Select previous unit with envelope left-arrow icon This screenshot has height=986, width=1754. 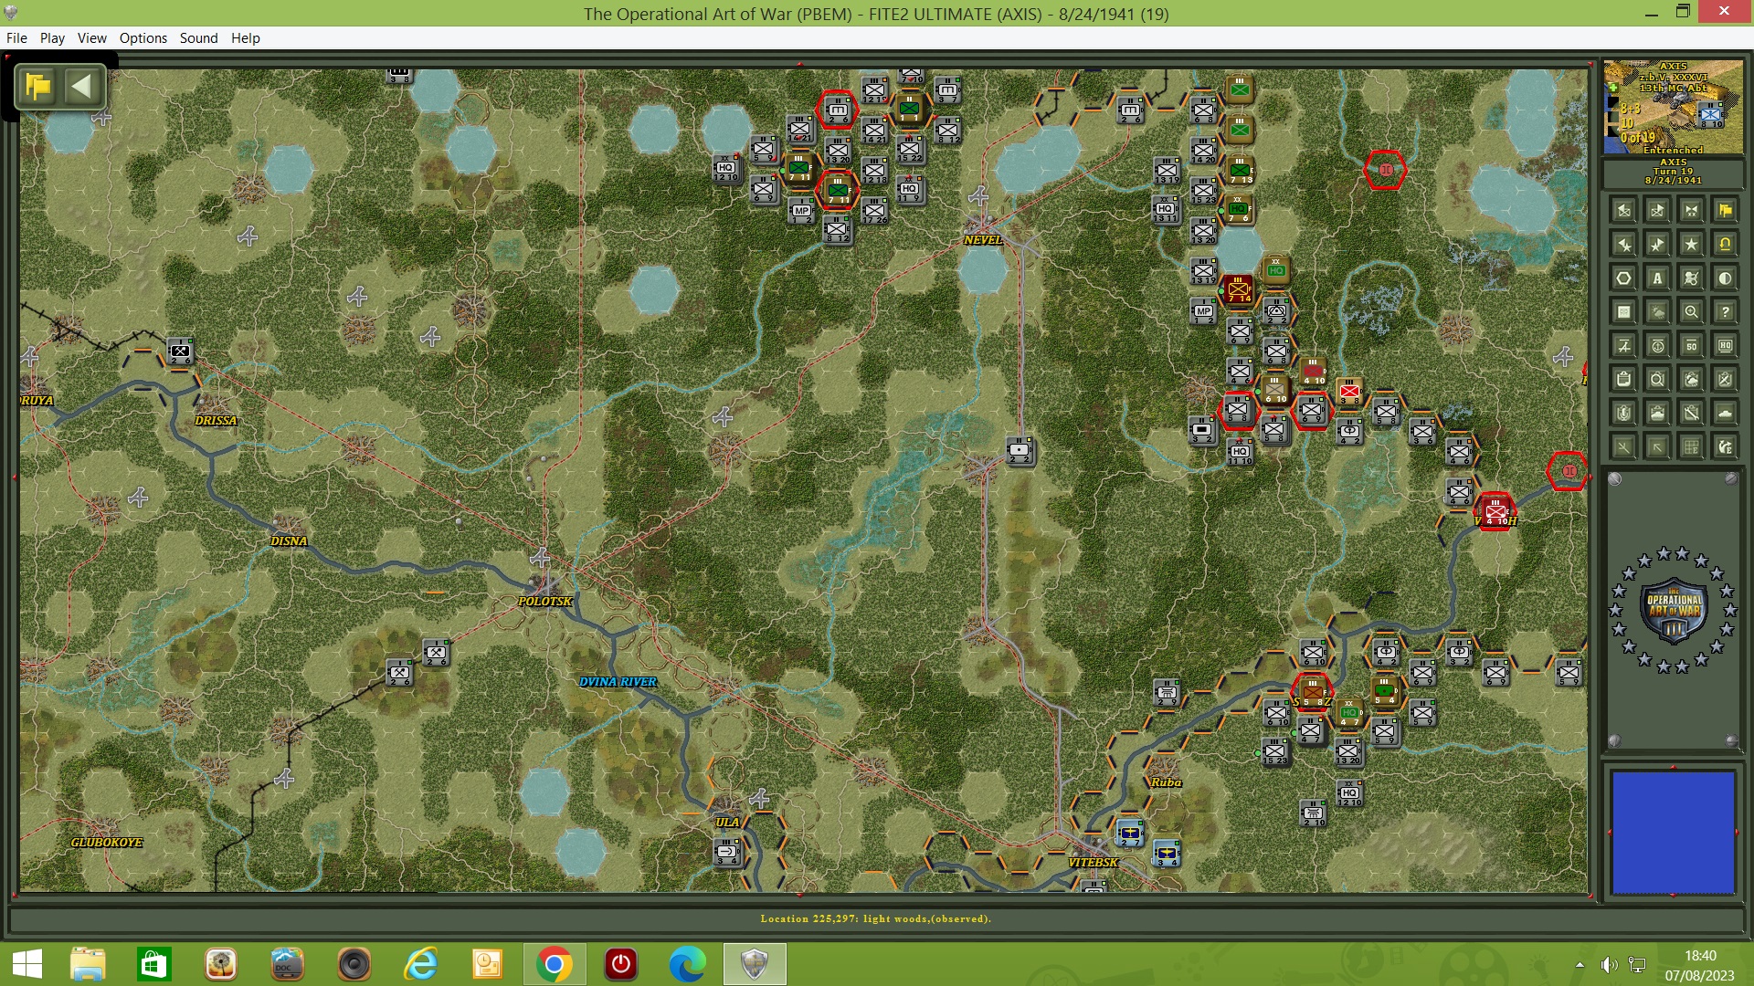[1623, 211]
